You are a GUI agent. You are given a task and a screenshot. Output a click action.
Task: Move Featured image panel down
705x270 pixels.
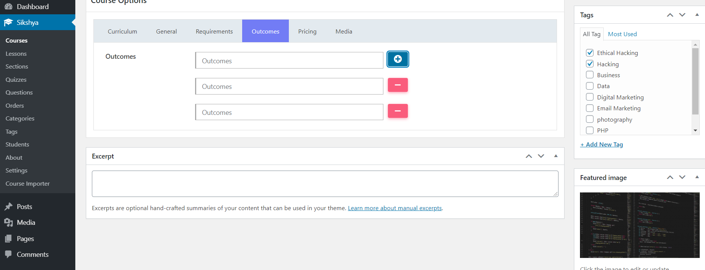682,177
